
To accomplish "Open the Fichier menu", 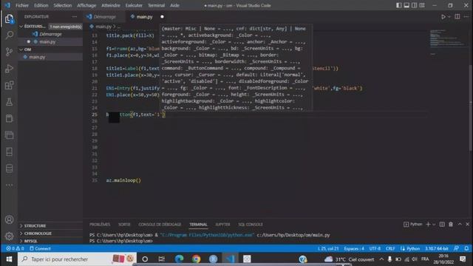I will pos(22,5).
